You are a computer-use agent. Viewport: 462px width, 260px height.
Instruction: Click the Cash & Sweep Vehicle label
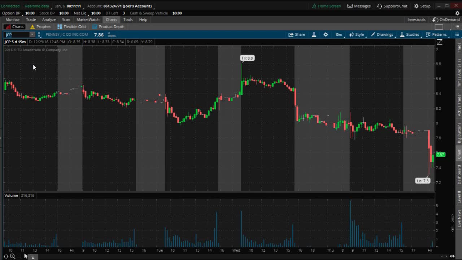[149, 13]
